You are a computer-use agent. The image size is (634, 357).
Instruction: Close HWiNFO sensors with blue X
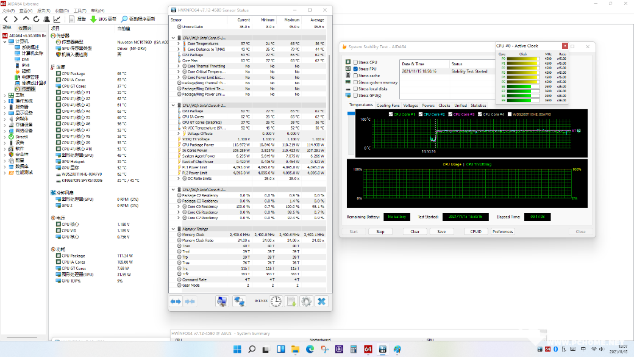coord(321,301)
